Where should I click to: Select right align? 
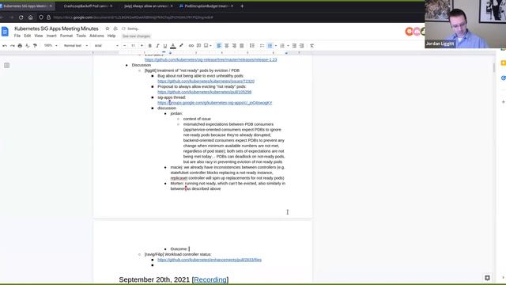pyautogui.click(x=234, y=46)
